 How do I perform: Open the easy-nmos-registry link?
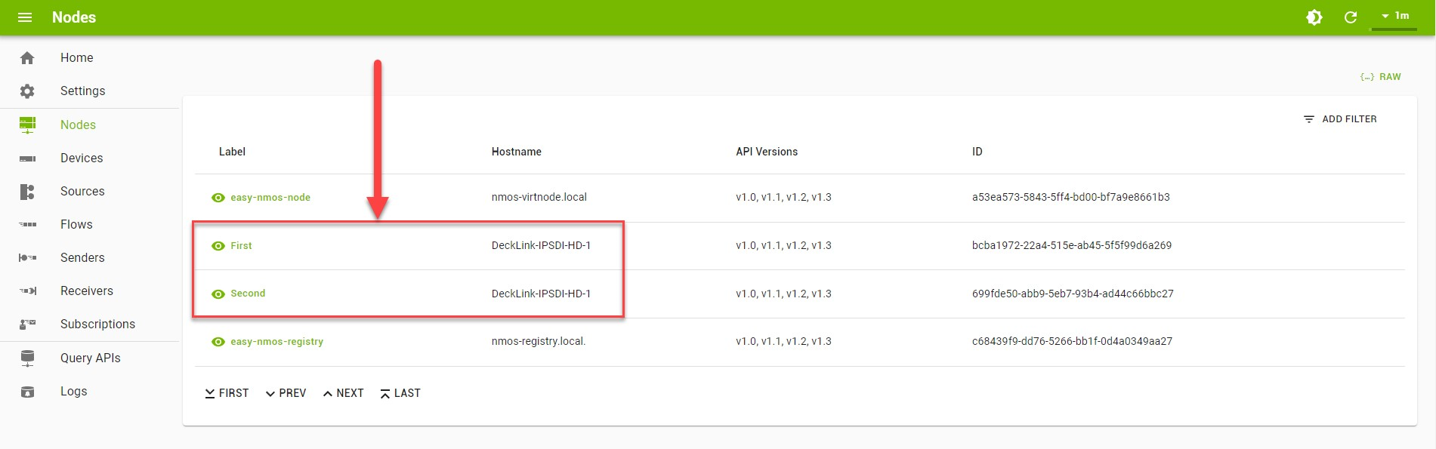(276, 342)
